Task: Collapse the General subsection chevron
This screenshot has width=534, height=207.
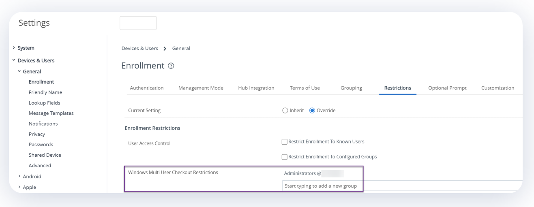Action: [19, 71]
